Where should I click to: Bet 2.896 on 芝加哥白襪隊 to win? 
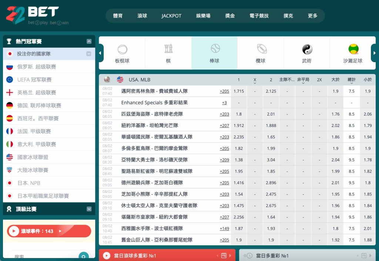click(271, 183)
